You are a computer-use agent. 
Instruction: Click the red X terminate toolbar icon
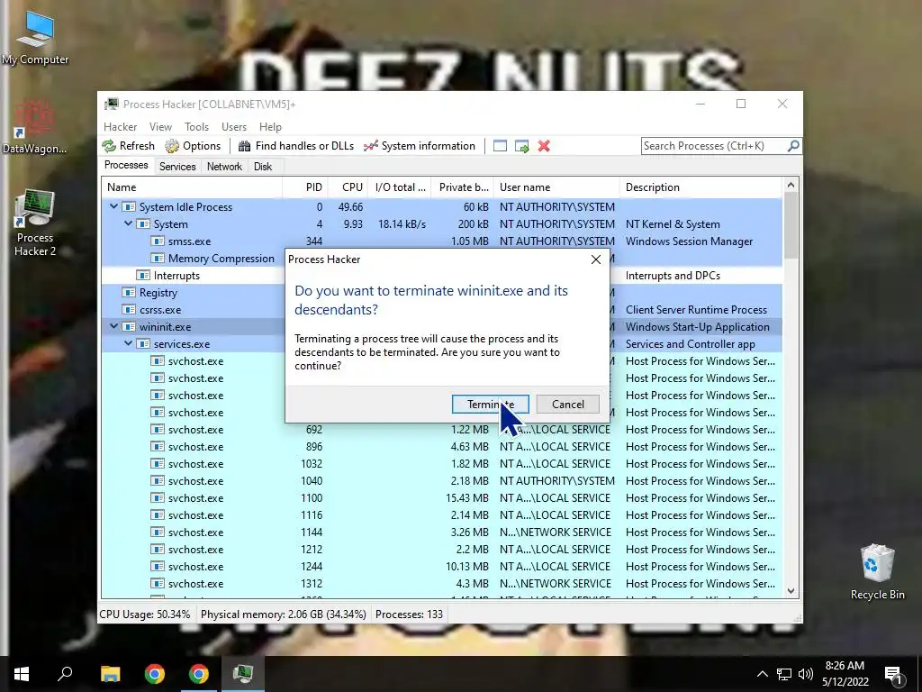[544, 146]
